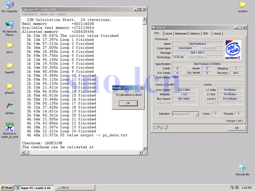Open the Start menu
This screenshot has width=255, height=191.
point(7,188)
